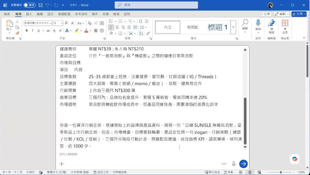
Task: Toggle the AutoSave switch
Action: 30,5
